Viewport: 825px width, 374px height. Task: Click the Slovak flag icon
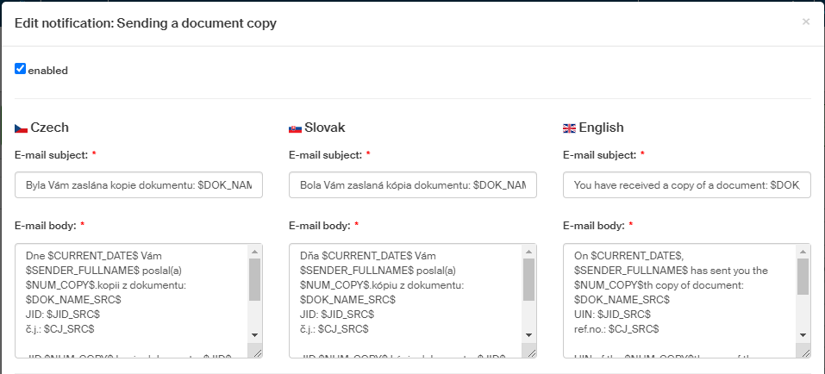click(x=295, y=128)
